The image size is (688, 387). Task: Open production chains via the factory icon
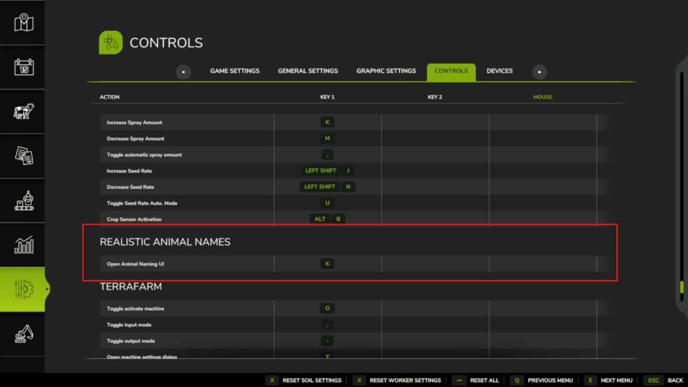coord(23,200)
